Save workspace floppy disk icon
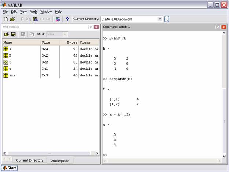Image resolution: width=229 pixels, height=172 pixels. [14, 35]
